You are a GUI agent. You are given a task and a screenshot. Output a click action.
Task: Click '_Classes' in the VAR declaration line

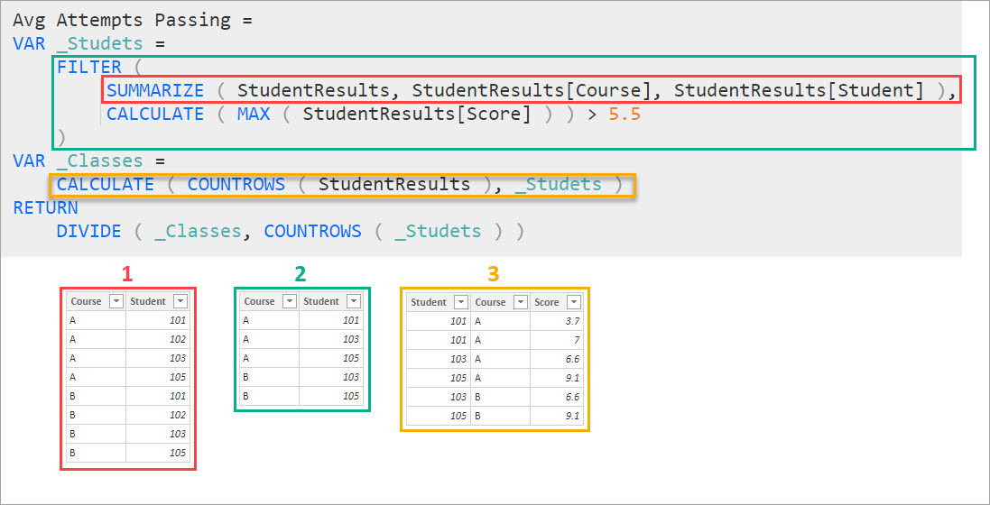(x=100, y=161)
